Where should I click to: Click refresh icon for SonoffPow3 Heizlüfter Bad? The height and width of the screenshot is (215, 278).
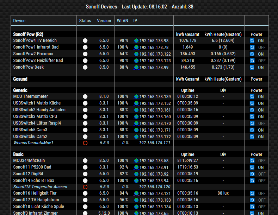click(x=252, y=61)
